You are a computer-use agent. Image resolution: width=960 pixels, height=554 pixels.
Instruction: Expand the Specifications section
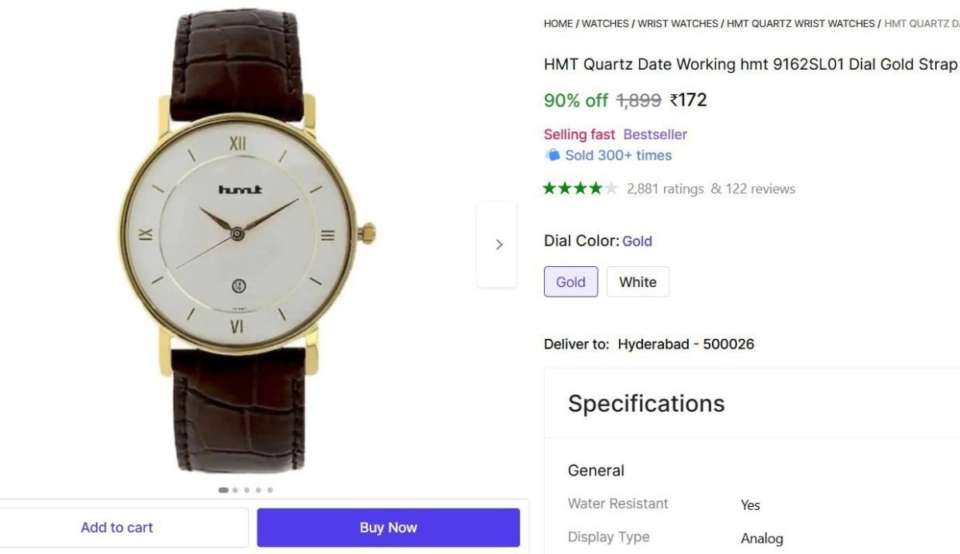646,404
